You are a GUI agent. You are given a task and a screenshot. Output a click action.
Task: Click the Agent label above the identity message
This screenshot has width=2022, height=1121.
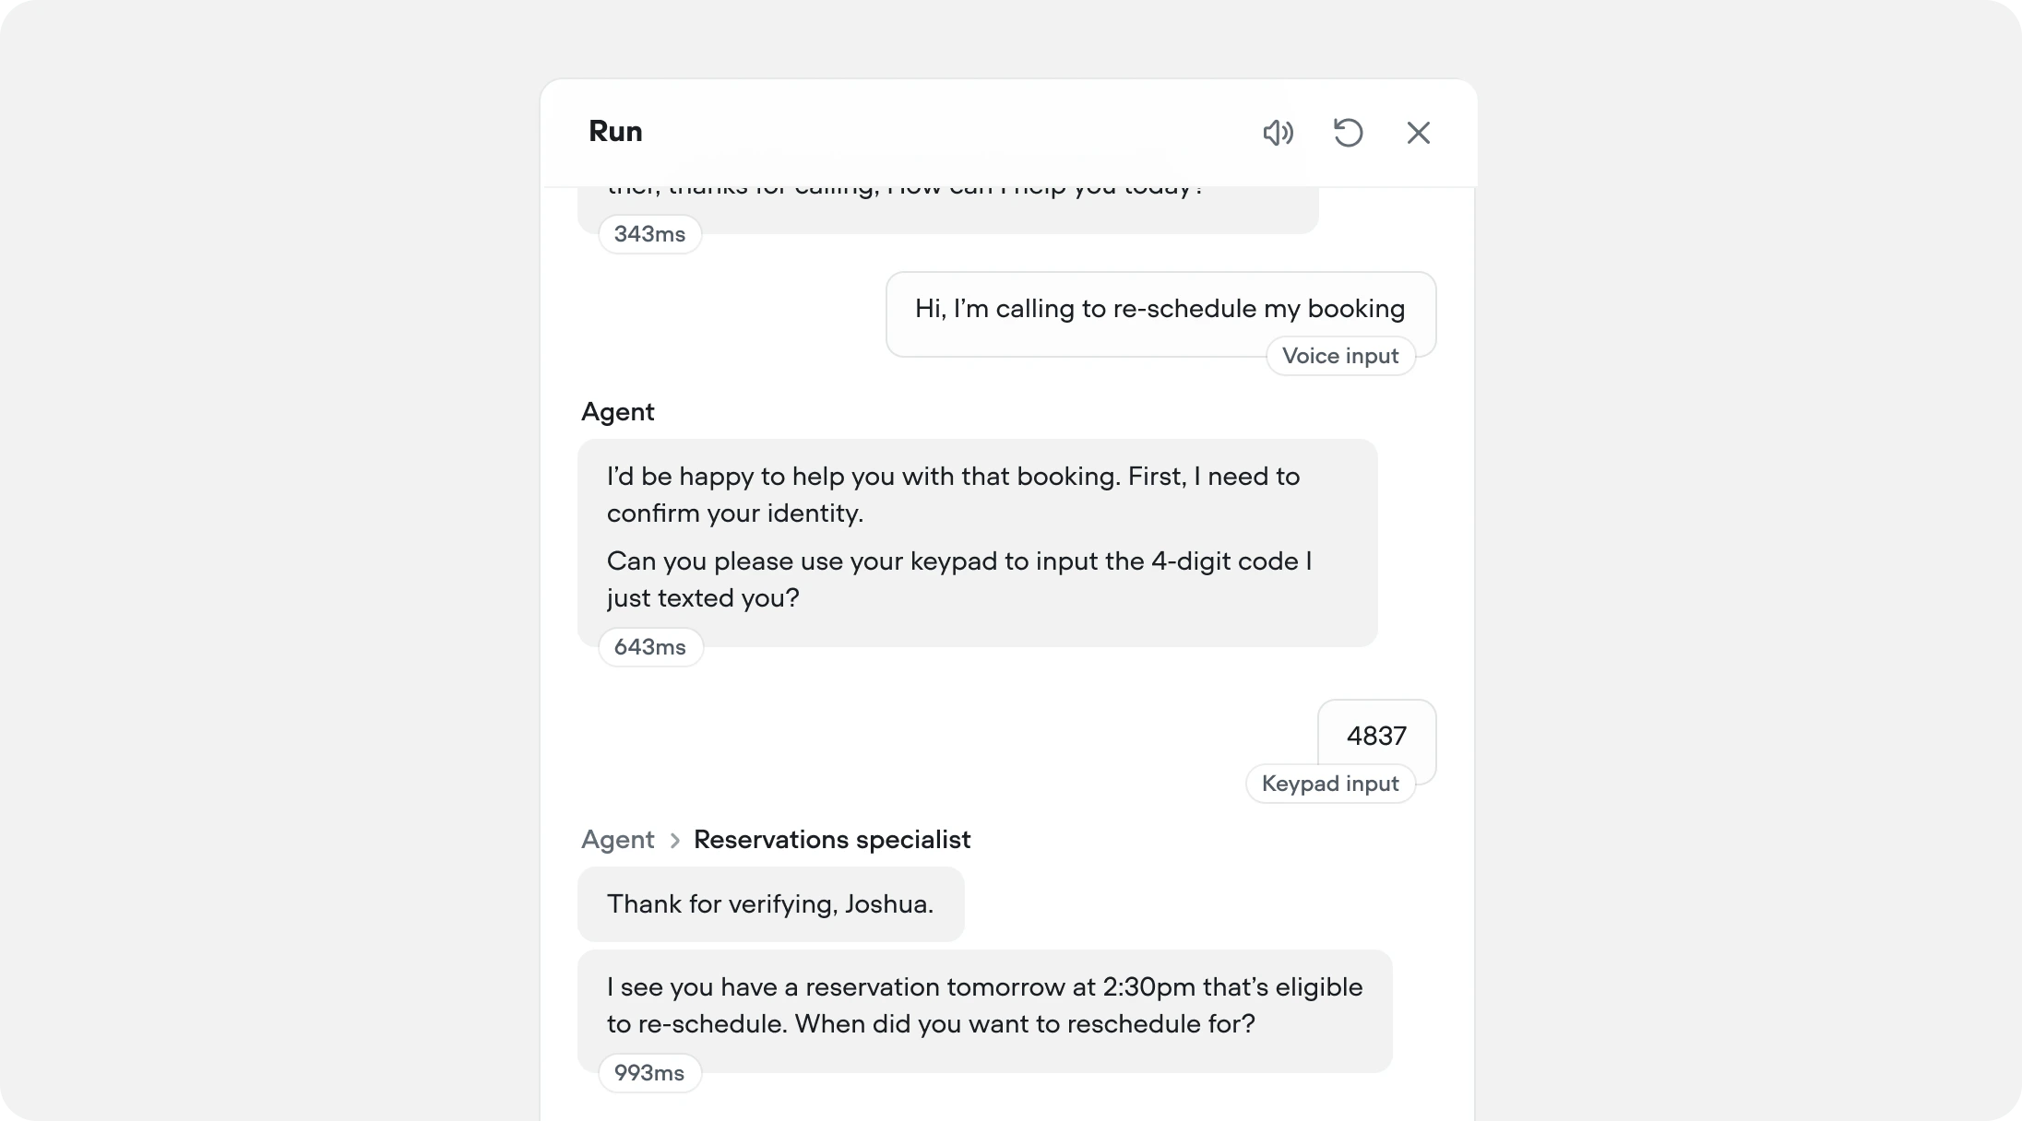(x=617, y=411)
